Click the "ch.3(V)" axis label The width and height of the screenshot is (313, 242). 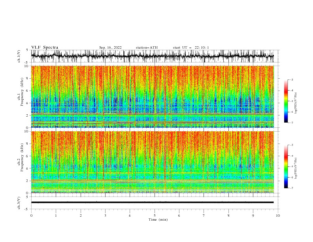[19, 203]
